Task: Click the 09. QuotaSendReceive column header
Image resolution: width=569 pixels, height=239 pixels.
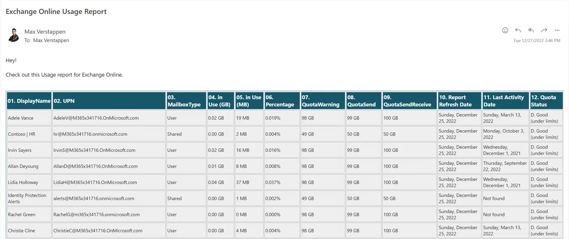Action: [410, 101]
